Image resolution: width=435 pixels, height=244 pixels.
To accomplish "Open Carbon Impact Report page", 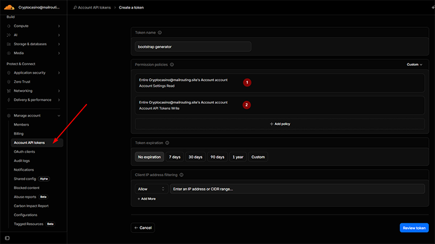I will pyautogui.click(x=31, y=206).
